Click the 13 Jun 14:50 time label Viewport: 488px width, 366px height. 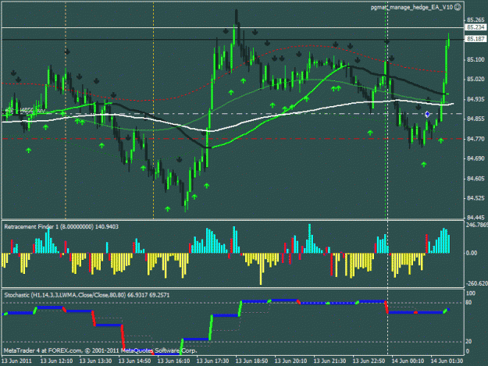(135, 361)
